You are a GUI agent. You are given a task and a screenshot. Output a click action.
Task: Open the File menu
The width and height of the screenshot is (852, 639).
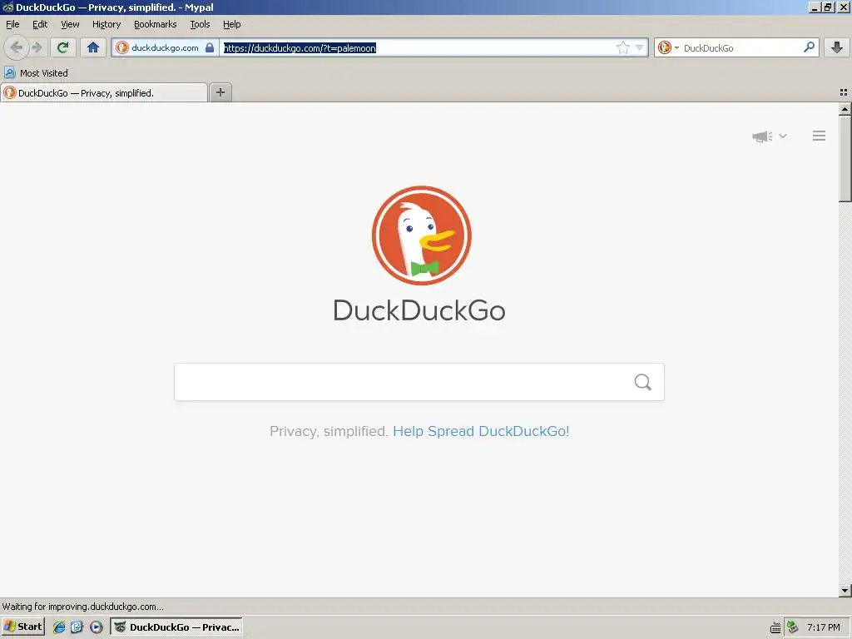(12, 24)
